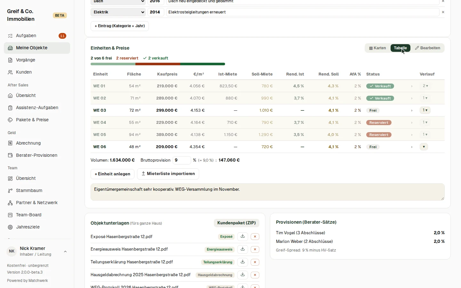The height and width of the screenshot is (288, 461).
Task: Expand the Nick Kramer account menu
Action: click(37, 252)
